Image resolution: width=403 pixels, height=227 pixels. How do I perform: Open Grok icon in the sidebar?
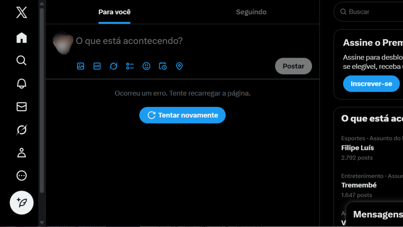tap(22, 129)
